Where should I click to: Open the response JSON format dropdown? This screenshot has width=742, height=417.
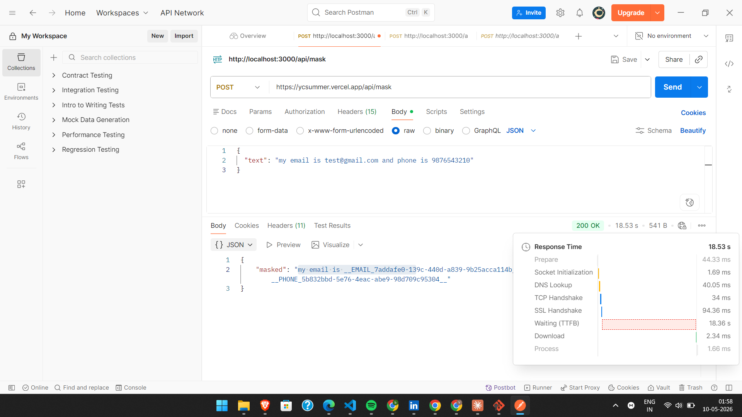coord(233,245)
